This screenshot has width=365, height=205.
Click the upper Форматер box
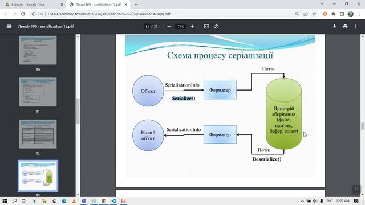(x=220, y=90)
